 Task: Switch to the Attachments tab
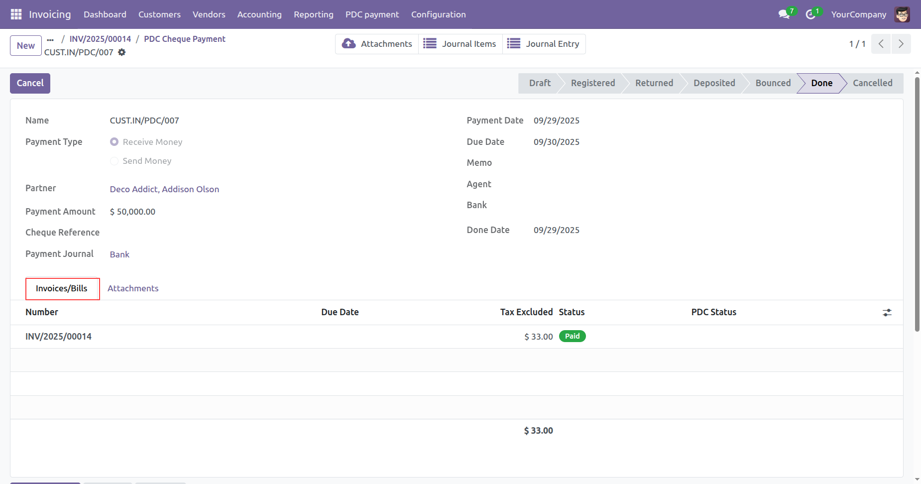133,288
